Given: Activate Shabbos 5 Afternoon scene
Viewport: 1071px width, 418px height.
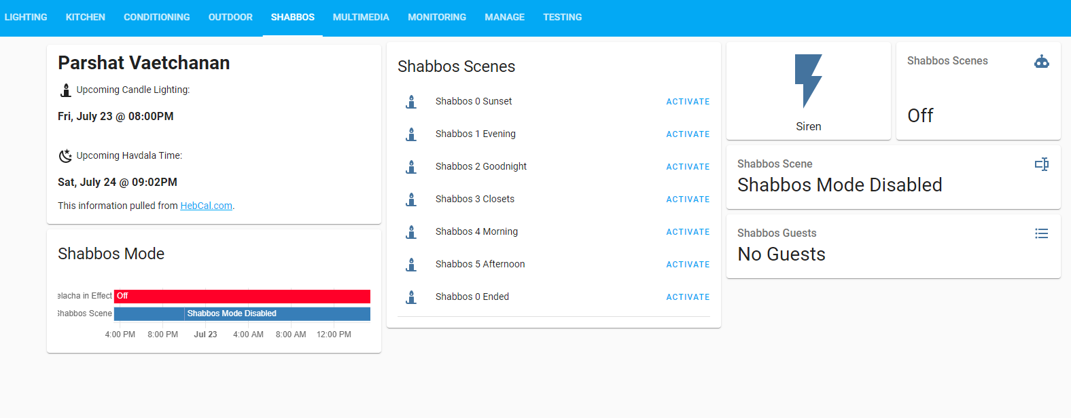Looking at the screenshot, I should (688, 265).
